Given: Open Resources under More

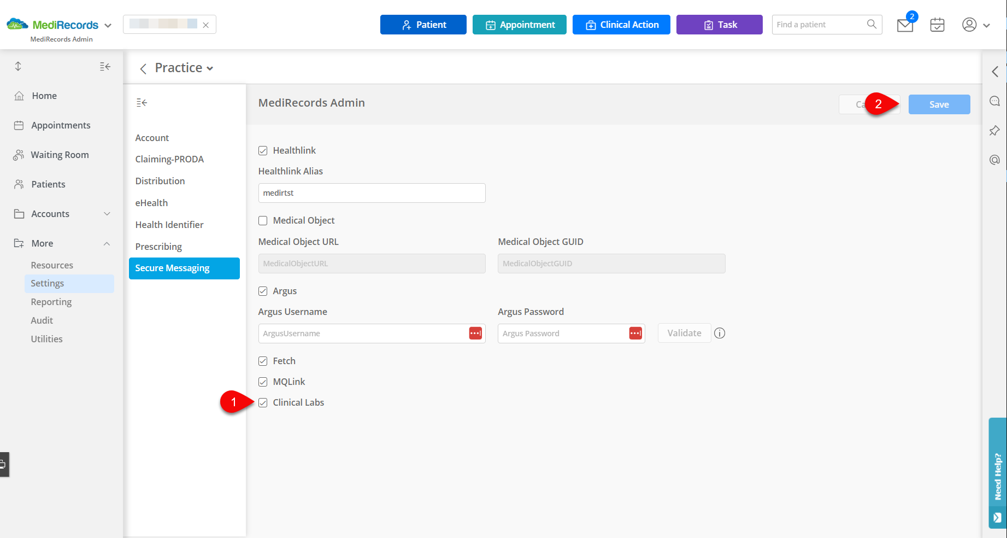Looking at the screenshot, I should pyautogui.click(x=52, y=265).
